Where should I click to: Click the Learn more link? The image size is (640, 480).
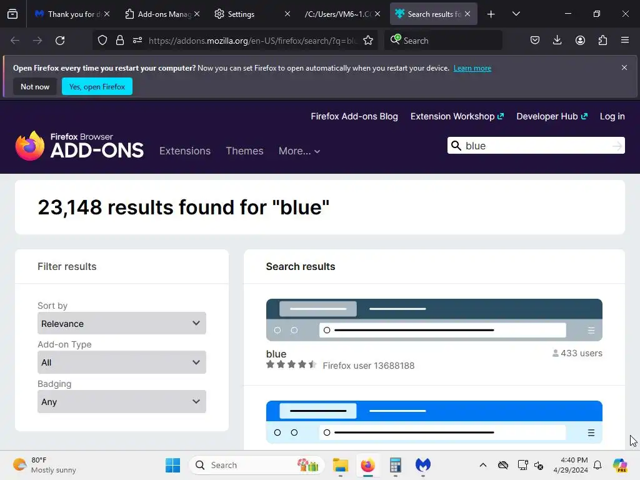[x=472, y=68]
